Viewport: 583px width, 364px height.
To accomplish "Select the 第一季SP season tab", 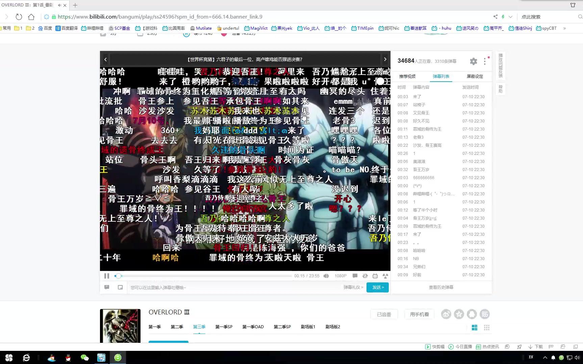I will pos(224,327).
